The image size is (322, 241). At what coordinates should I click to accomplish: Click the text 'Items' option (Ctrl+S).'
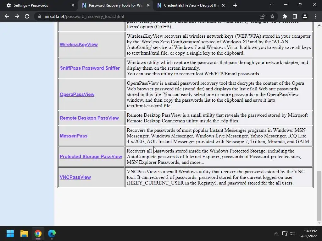(x=149, y=27)
